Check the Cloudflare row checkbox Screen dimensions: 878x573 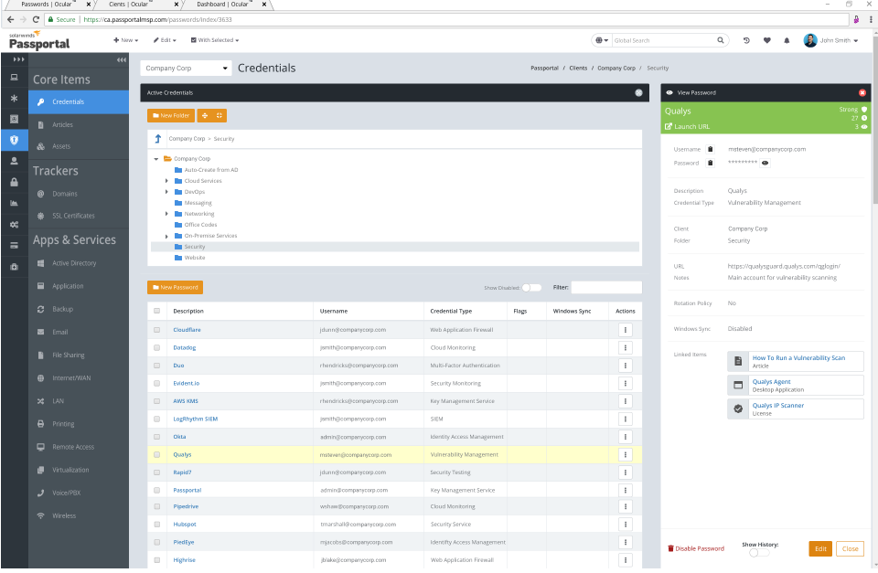point(156,330)
